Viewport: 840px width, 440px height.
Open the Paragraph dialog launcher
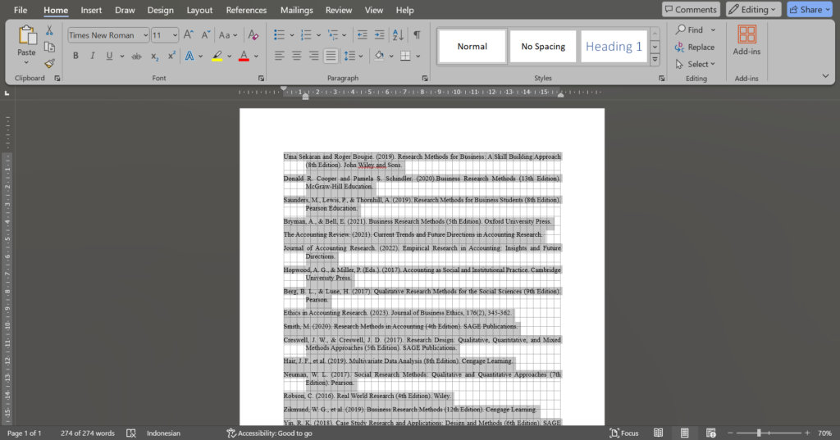pos(425,78)
